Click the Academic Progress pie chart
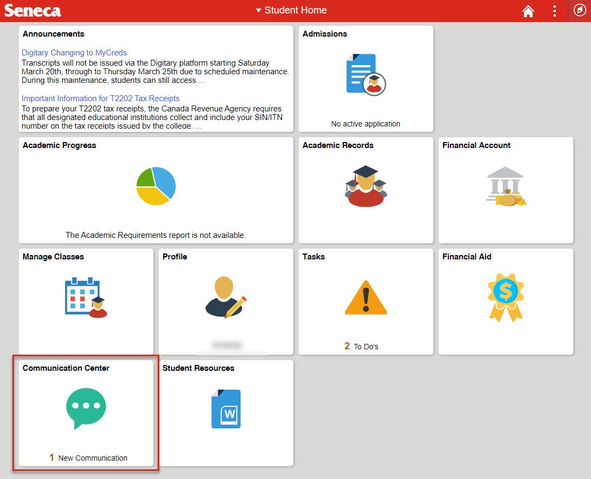 tap(156, 186)
